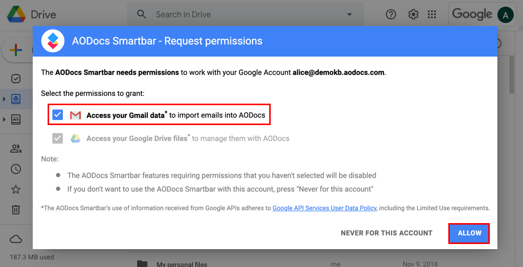Open the search options dropdown arrow

pyautogui.click(x=349, y=14)
